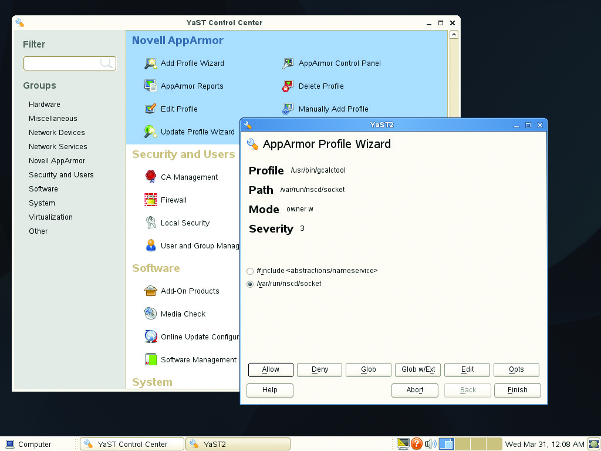
Task: Select the /var/run/nscd/socket radio option
Action: coord(251,284)
